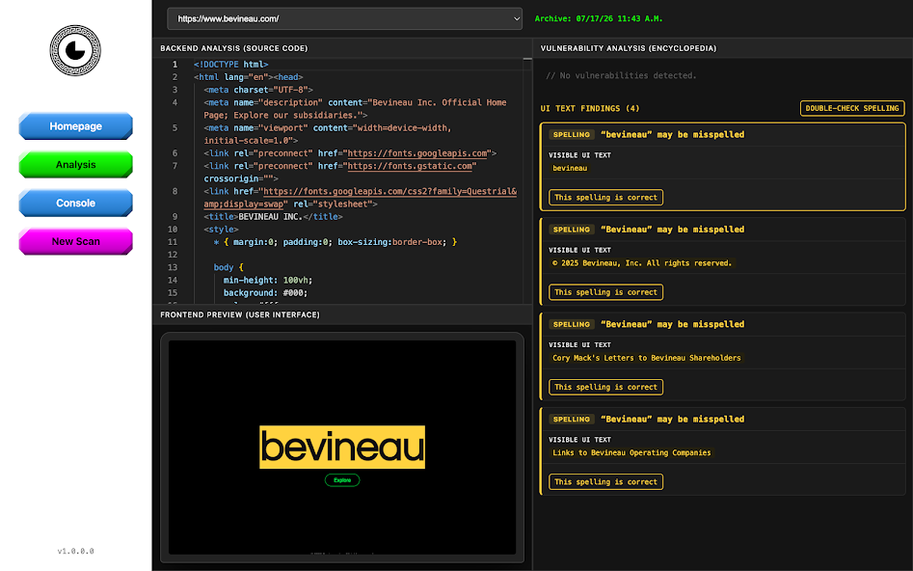The image size is (913, 571).
Task: Confirm spelling correct for Operating Companies finding
Action: pos(605,482)
